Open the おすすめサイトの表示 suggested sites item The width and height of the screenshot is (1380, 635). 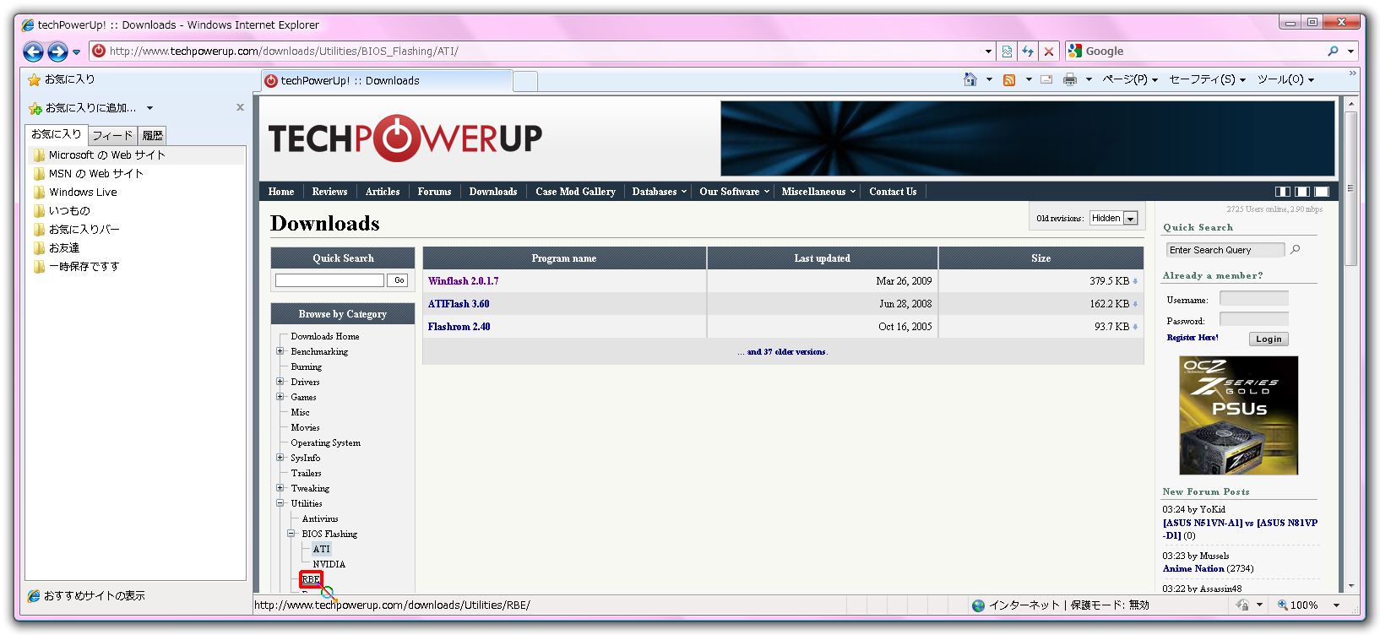coord(86,596)
